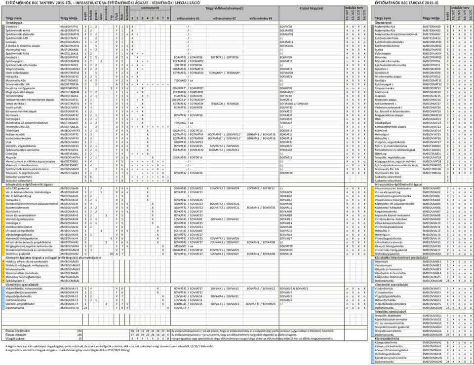Click the 'Vízépítés projektfeladat' cell
Viewport: 474px width, 365px height.
point(20,304)
